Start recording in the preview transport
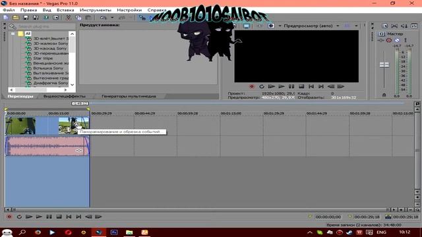The height and width of the screenshot is (237, 422). 252,86
